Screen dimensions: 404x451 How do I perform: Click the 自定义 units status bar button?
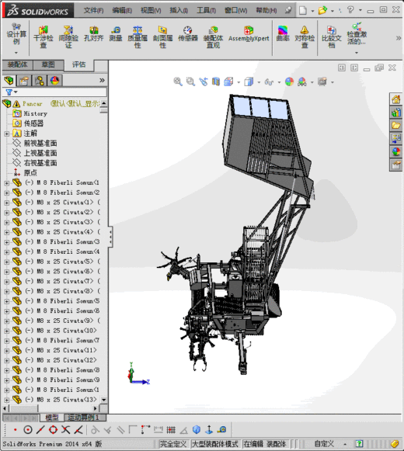pos(324,444)
